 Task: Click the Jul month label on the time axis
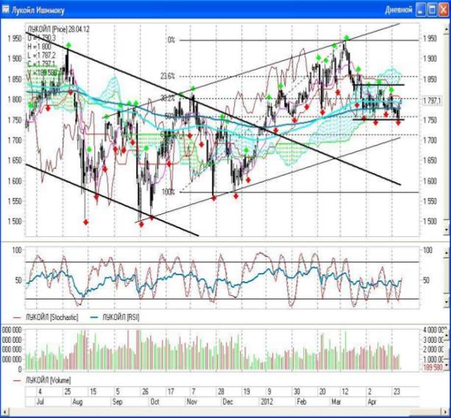[x=40, y=402]
